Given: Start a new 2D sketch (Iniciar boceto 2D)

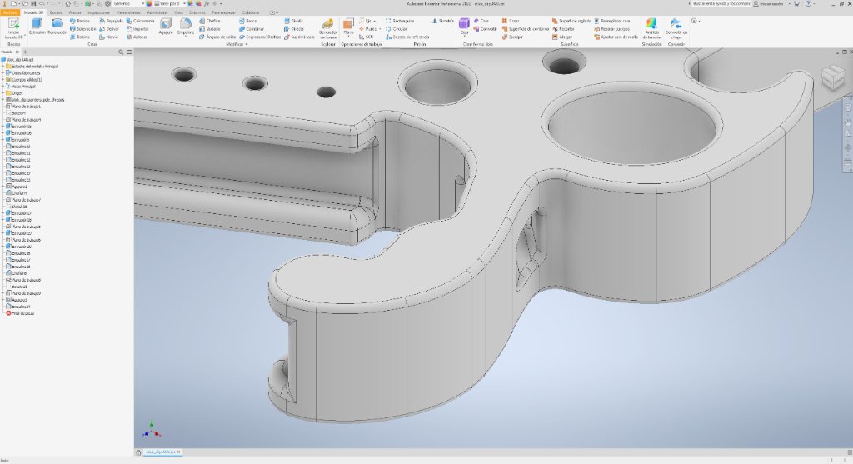Looking at the screenshot, I should click(x=13, y=28).
